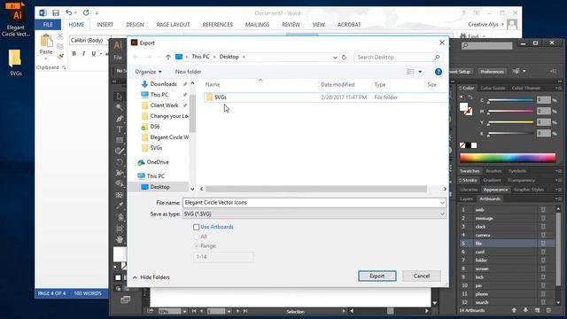This screenshot has width=567, height=319.
Task: Select the Type tool in Illustrator
Action: [120, 129]
